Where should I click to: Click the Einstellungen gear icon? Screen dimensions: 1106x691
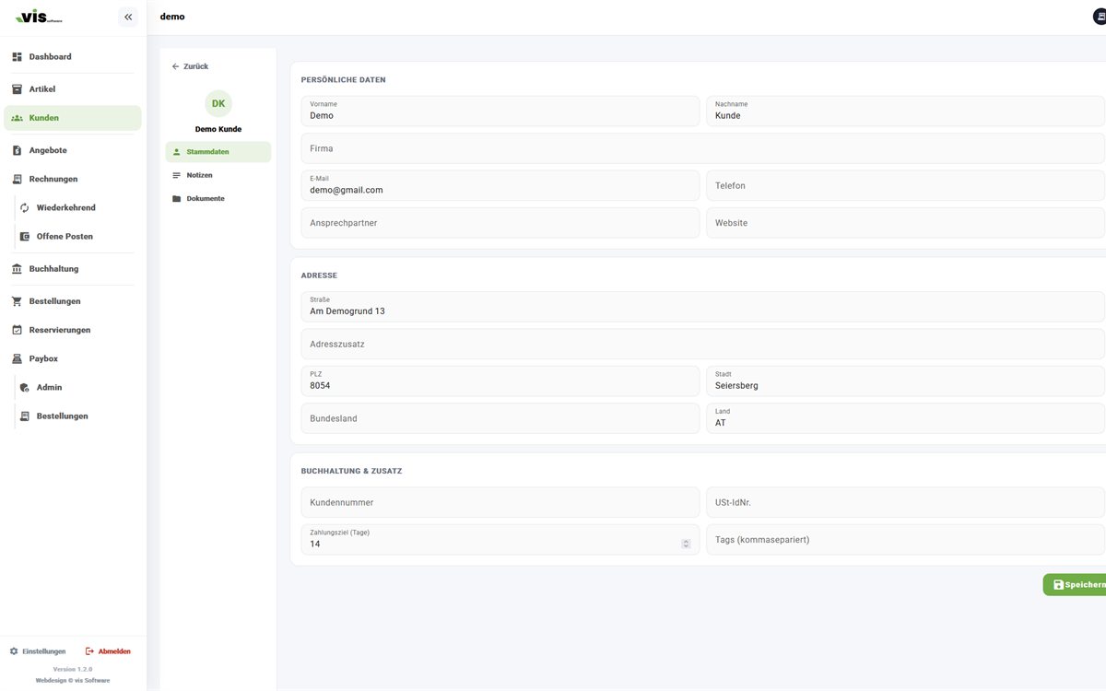pyautogui.click(x=14, y=651)
